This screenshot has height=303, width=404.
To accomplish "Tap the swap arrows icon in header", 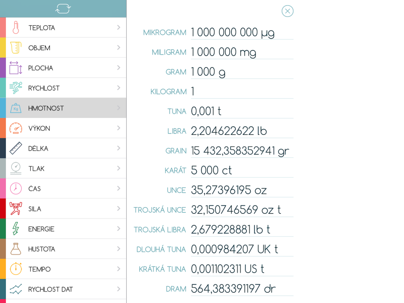I will tap(63, 9).
